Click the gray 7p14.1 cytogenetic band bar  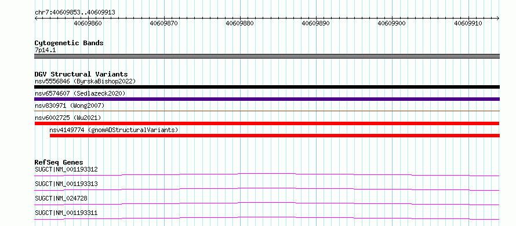[x=267, y=56]
